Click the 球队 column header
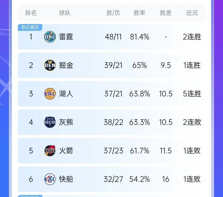This screenshot has height=197, width=223. pyautogui.click(x=65, y=13)
